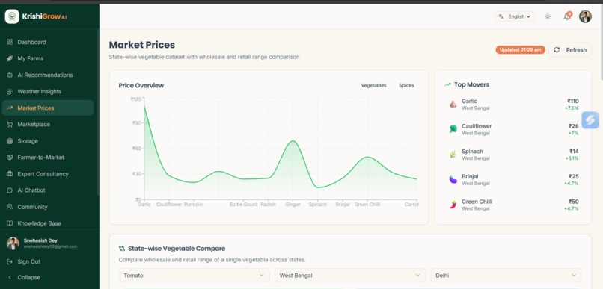The image size is (603, 289).
Task: Click the Marketplace shopping cart icon
Action: (10, 125)
